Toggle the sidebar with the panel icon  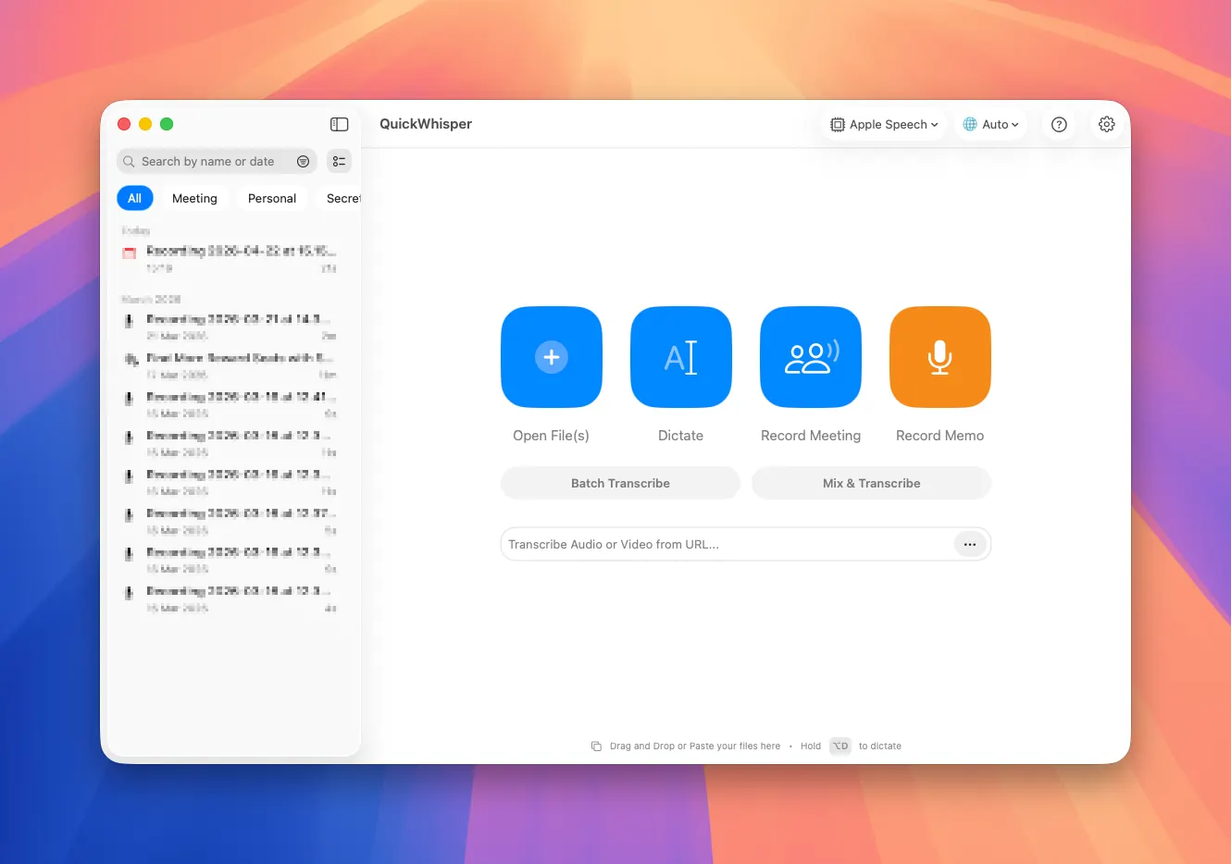click(340, 124)
